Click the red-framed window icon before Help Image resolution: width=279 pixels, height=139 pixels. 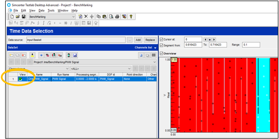pos(124,16)
